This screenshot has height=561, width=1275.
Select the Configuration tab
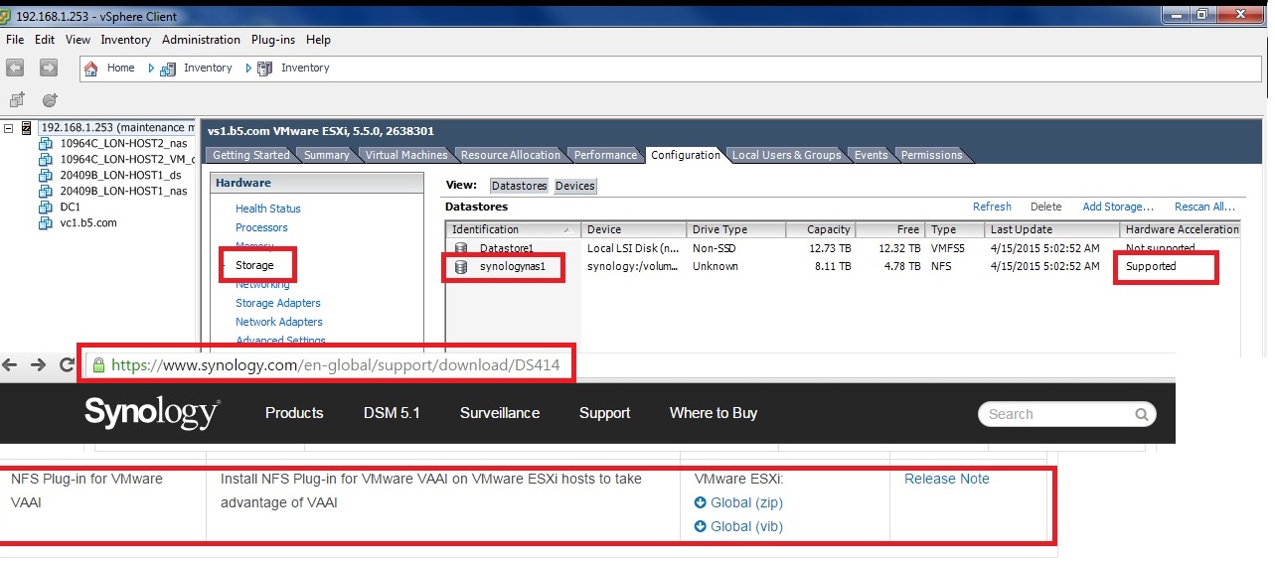[x=686, y=155]
